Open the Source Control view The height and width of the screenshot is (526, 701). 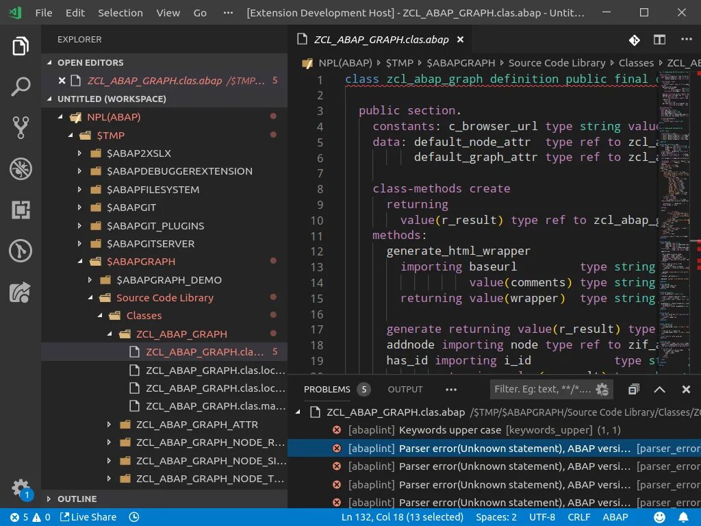click(x=21, y=127)
